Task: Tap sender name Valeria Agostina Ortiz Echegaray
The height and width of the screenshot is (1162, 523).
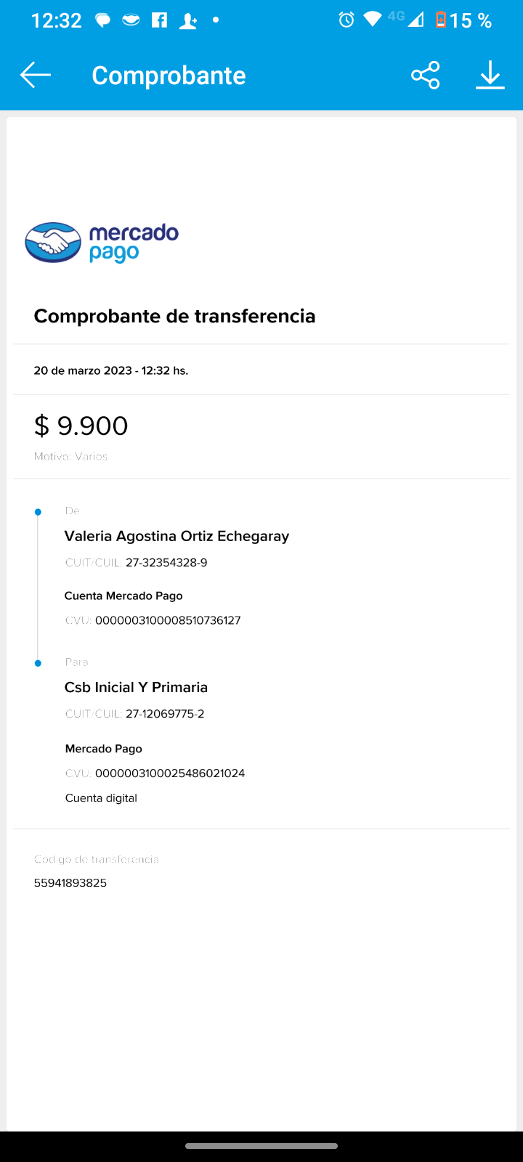Action: tap(177, 536)
